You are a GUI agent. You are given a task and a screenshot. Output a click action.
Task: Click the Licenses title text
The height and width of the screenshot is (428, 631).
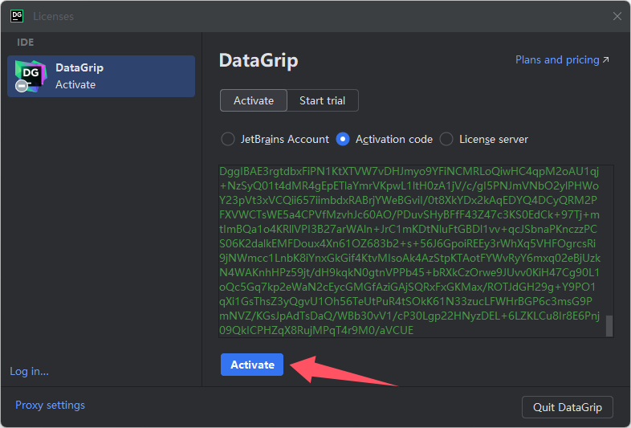[54, 17]
